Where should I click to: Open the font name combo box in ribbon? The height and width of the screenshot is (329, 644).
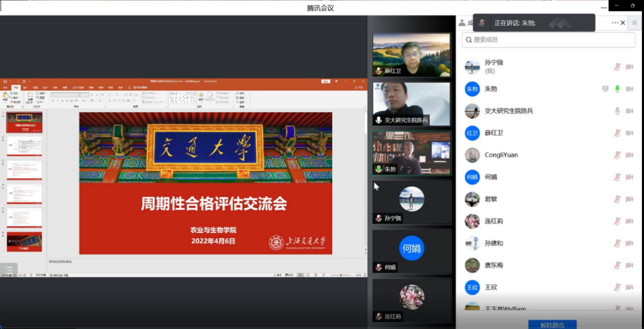click(65, 94)
